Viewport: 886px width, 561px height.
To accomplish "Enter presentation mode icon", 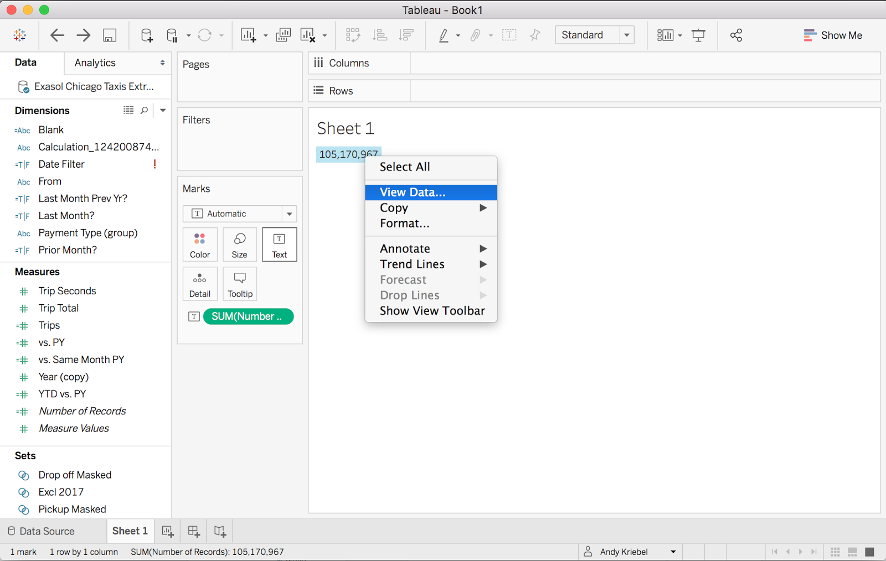I will (x=699, y=35).
